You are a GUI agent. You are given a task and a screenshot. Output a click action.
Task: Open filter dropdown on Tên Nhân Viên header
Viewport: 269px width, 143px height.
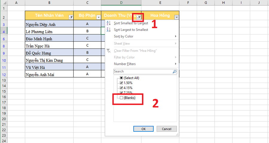click(x=71, y=17)
